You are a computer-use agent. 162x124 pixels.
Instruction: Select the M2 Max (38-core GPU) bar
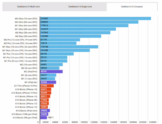tap(75, 33)
